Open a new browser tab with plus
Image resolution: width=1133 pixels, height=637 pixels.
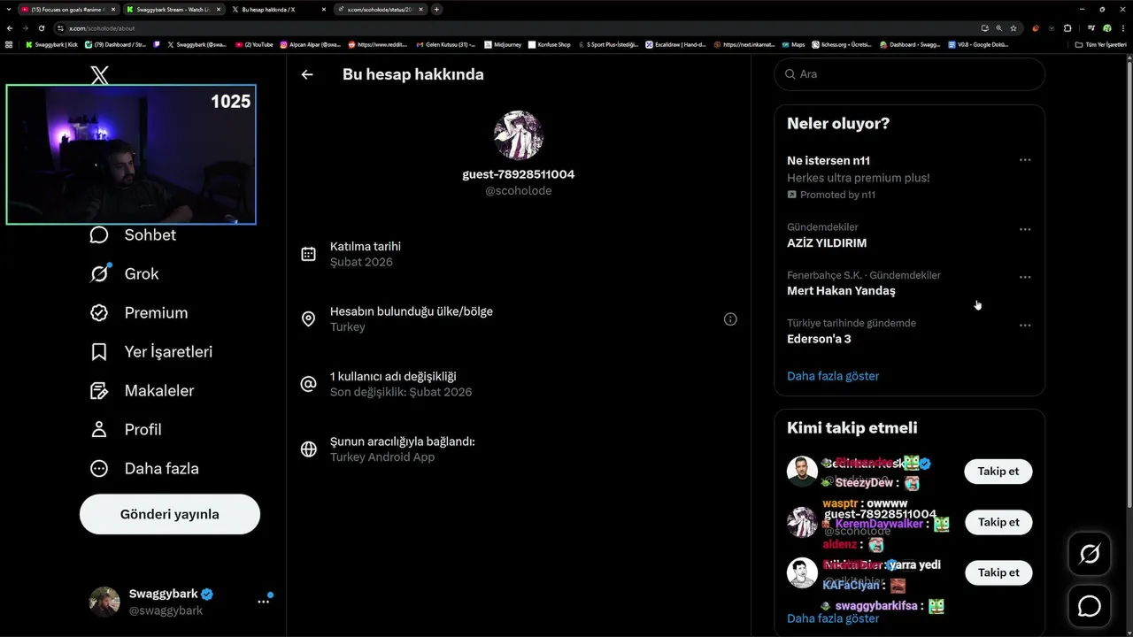[x=436, y=9]
